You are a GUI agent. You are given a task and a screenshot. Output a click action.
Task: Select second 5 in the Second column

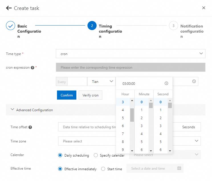click(160, 142)
